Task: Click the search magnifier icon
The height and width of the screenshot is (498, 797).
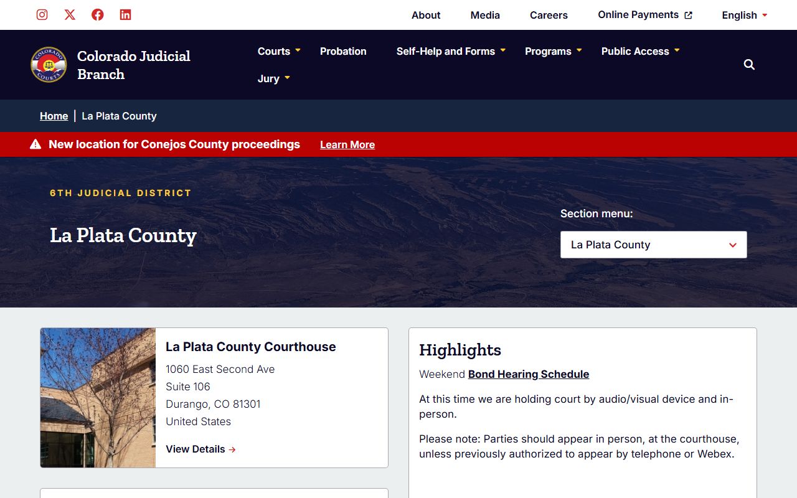Action: [x=749, y=65]
